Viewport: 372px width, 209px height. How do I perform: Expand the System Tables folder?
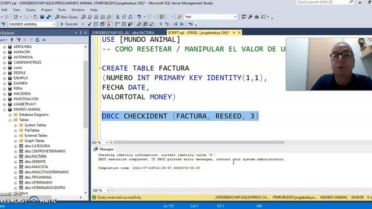point(16,125)
